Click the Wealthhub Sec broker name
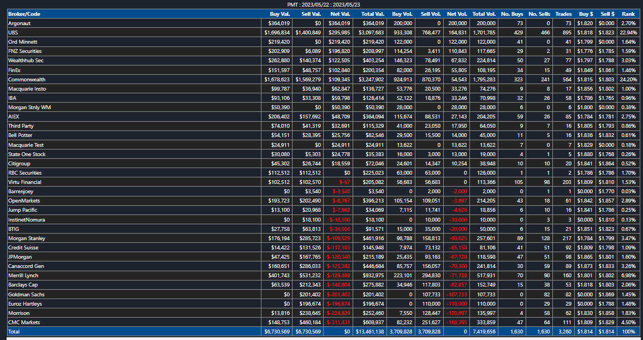Viewport: 643px width, 340px height. [x=26, y=60]
